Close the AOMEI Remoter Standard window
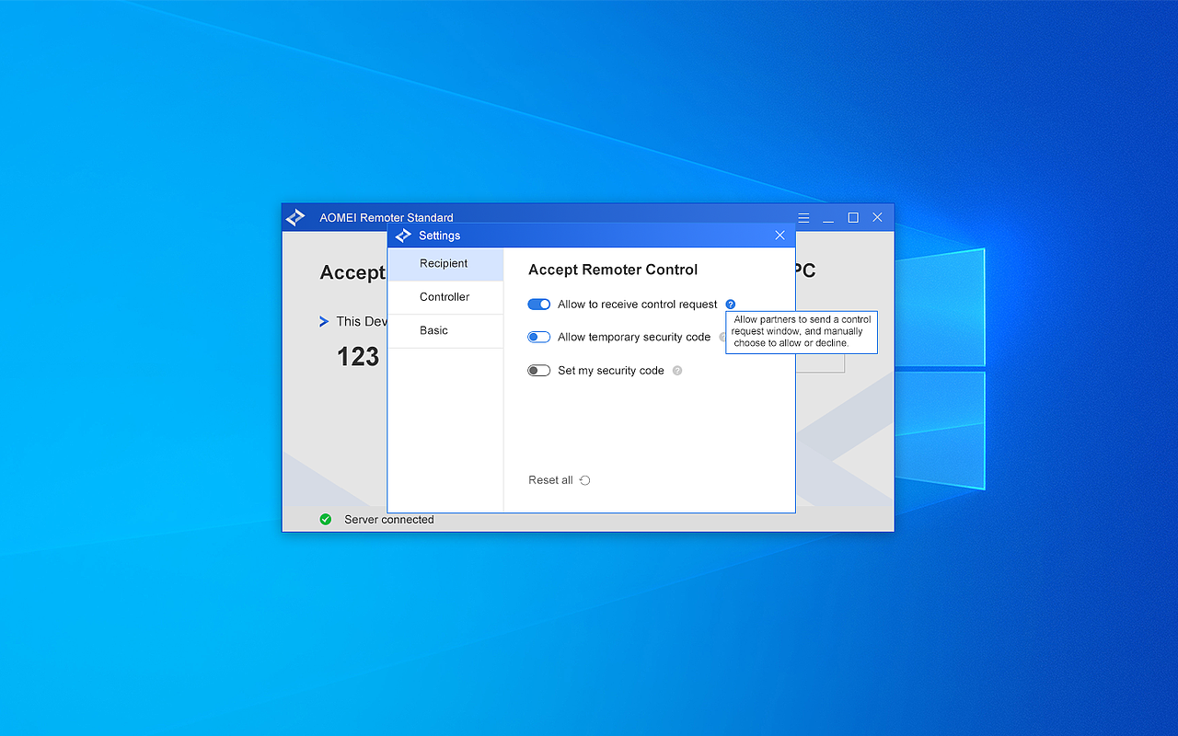Viewport: 1178px width, 736px height. (877, 218)
